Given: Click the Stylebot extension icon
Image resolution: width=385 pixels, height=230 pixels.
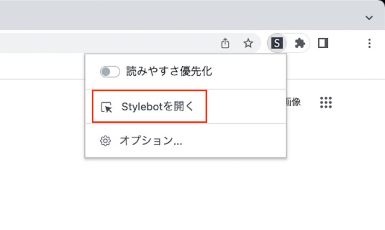Looking at the screenshot, I should [x=277, y=43].
